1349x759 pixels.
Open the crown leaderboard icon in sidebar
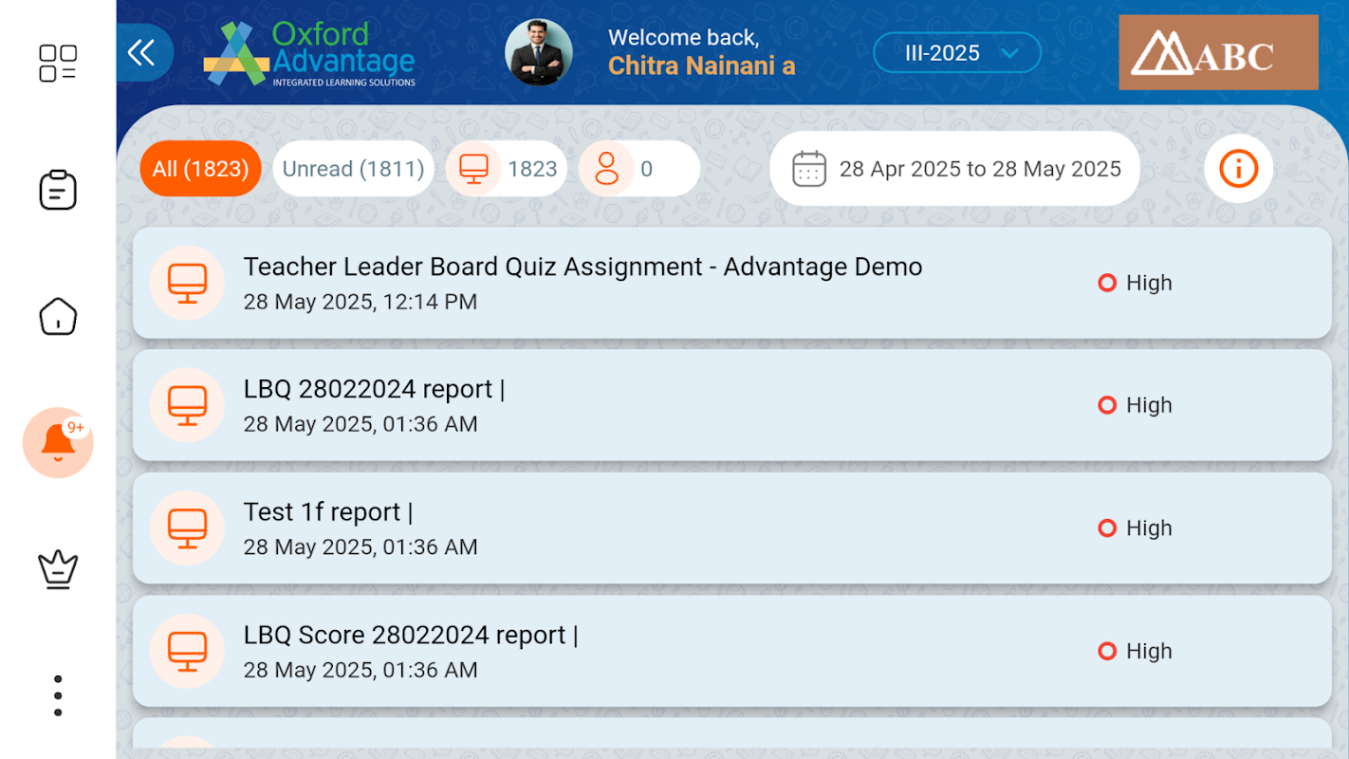point(58,569)
